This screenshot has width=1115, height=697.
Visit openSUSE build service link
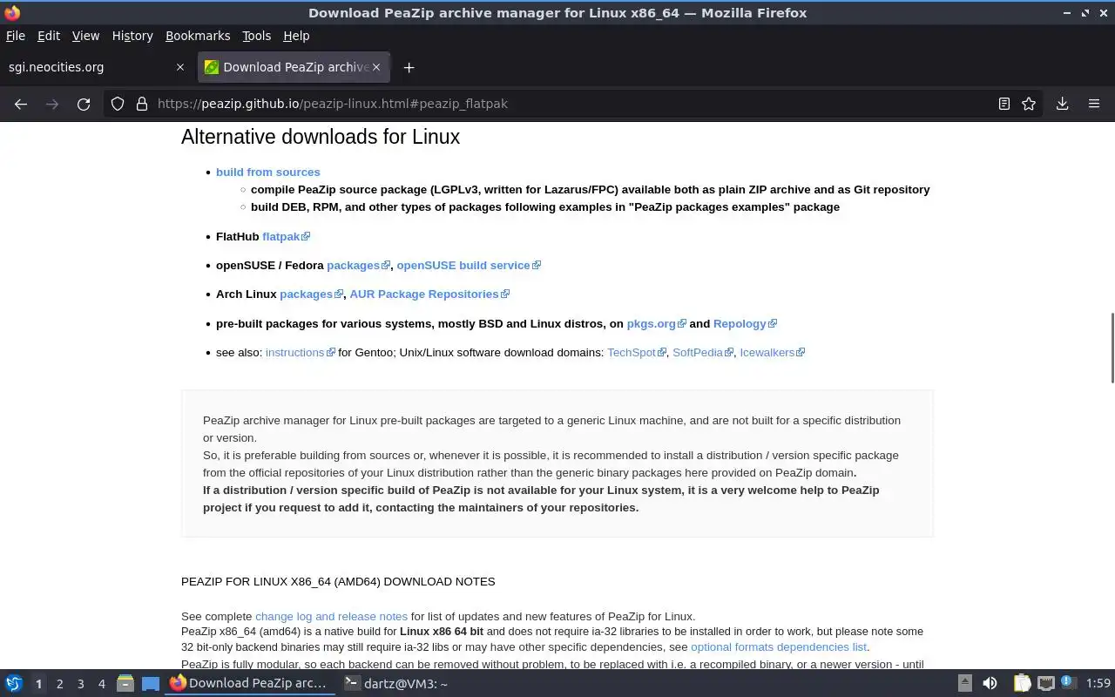tap(469, 265)
